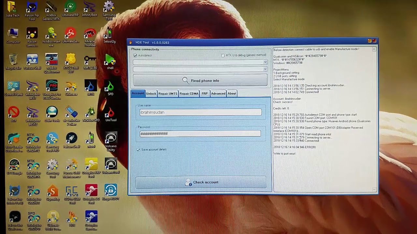Click the 'Write to port error!' log line
The width and height of the screenshot is (417, 234).
point(284,154)
